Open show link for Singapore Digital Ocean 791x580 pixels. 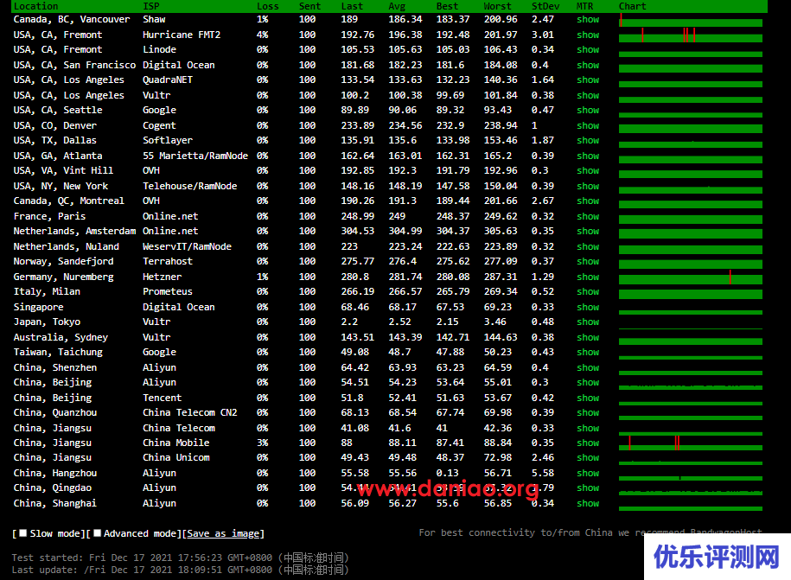[588, 307]
